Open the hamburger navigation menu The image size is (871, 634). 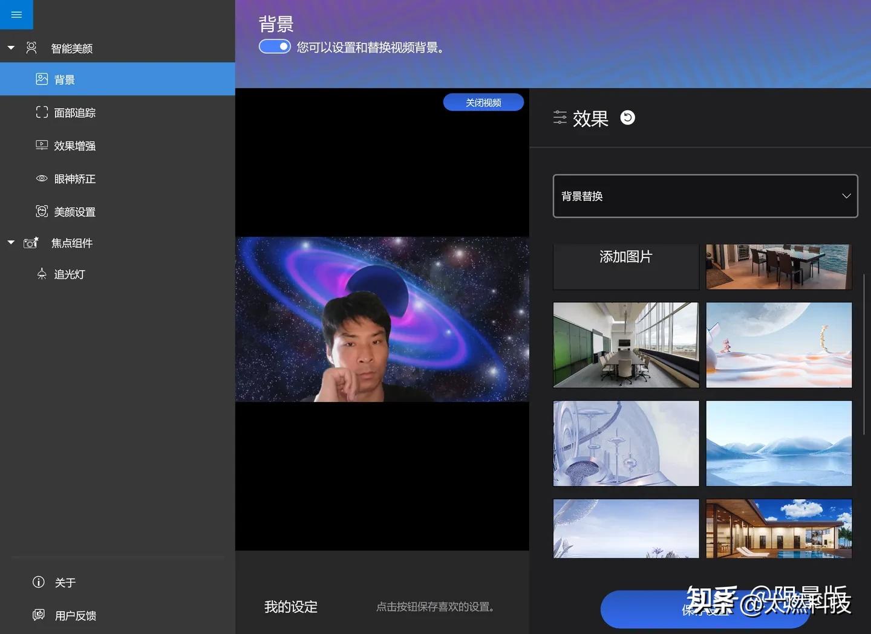pos(16,15)
